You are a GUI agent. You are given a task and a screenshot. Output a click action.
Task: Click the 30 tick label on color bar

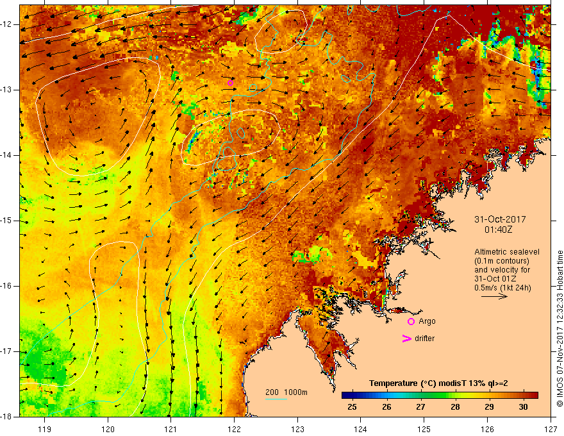[524, 407]
